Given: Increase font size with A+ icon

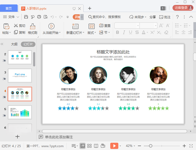Looking at the screenshot, I should pyautogui.click(x=161, y=26).
